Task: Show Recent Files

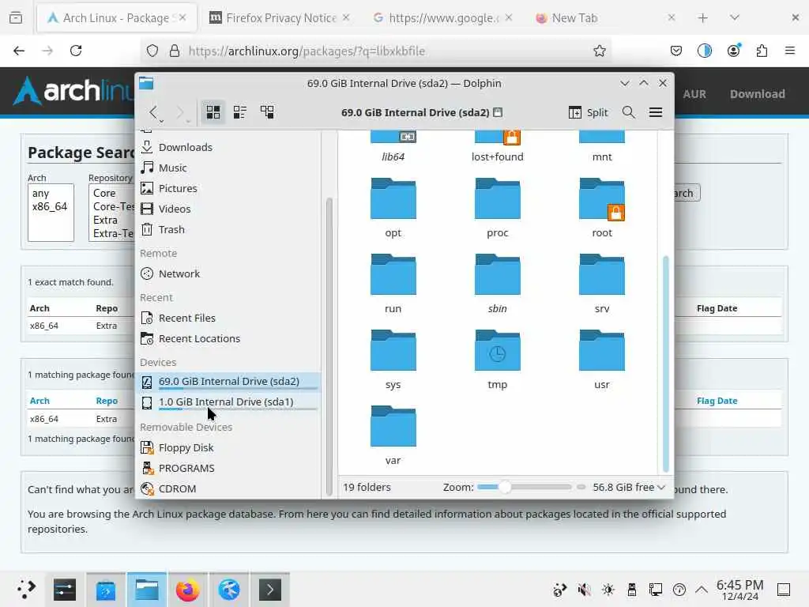Action: [x=229, y=318]
